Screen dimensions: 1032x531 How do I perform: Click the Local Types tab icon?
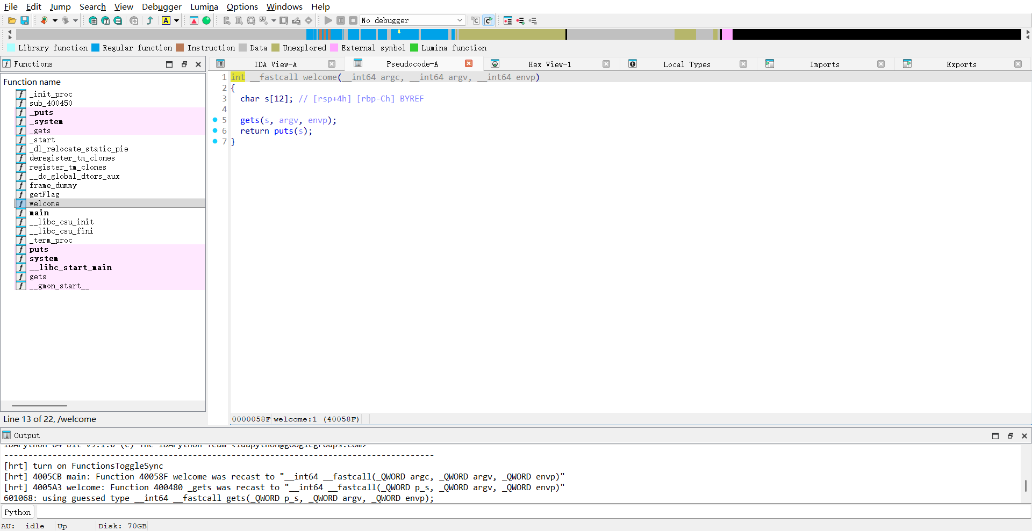click(633, 64)
